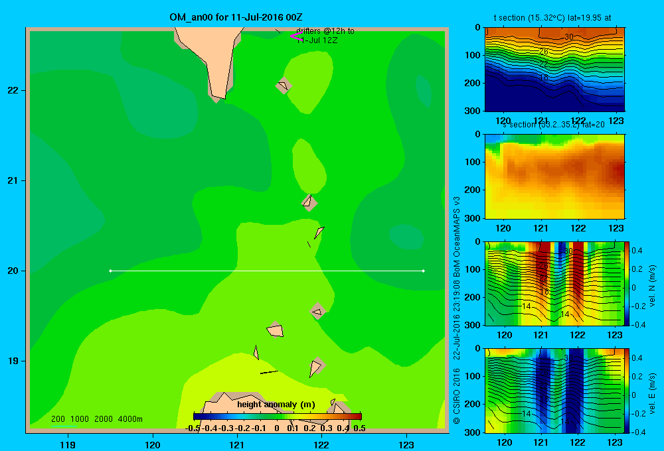Click latitude label 20 on main map axis

coord(13,271)
